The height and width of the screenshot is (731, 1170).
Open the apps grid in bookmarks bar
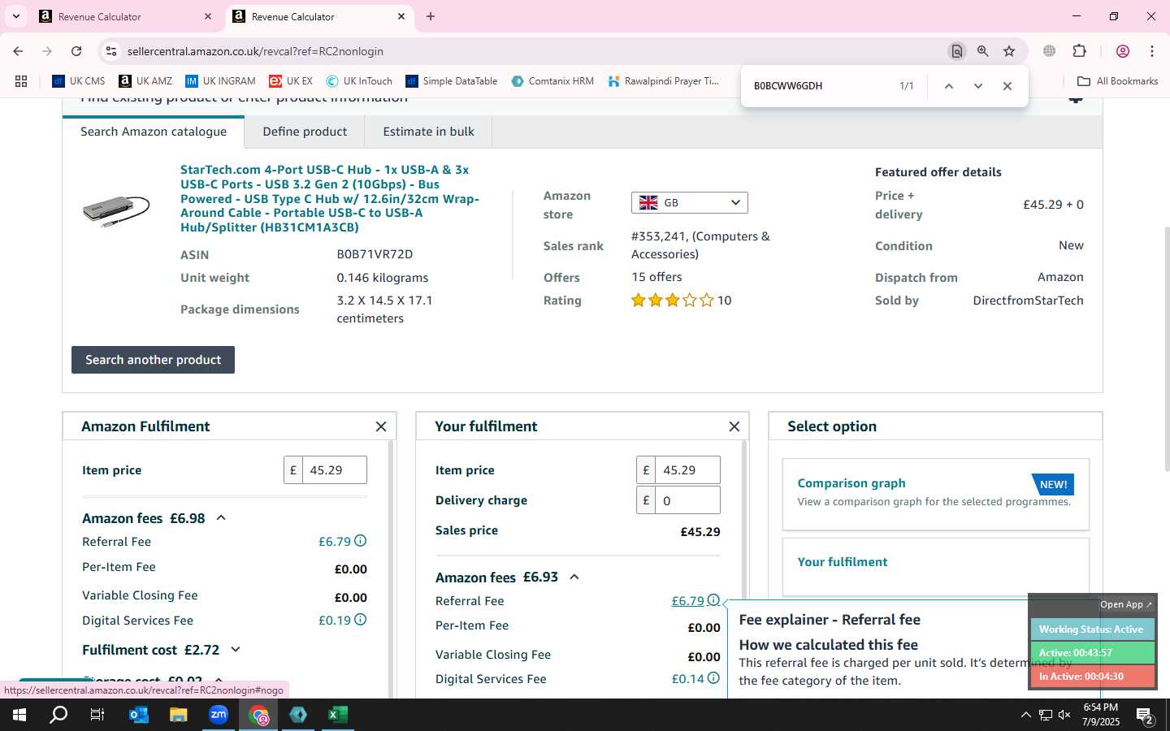click(x=21, y=81)
